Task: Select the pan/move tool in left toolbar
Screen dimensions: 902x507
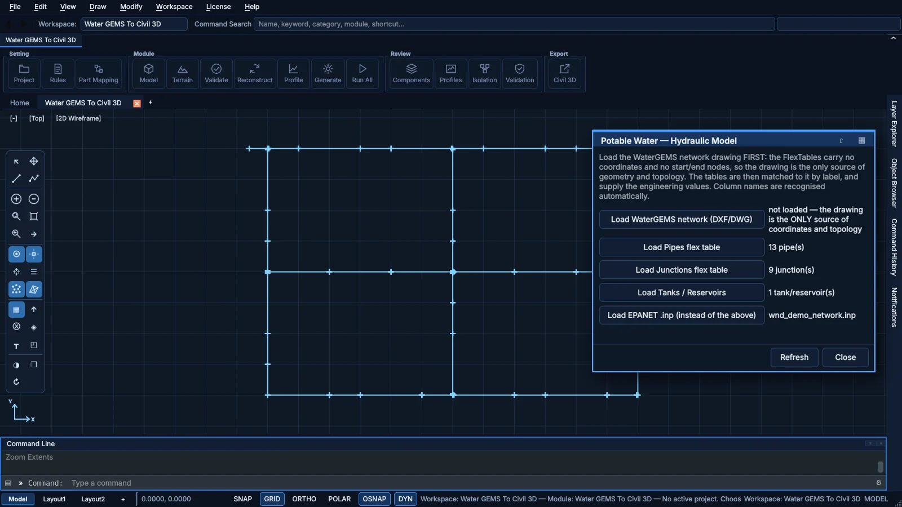Action: coord(34,161)
